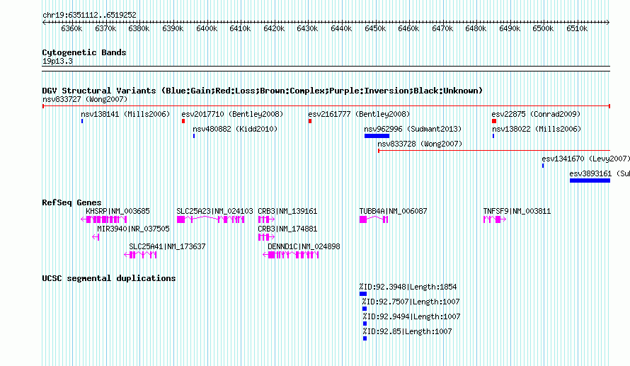This screenshot has width=630, height=366.
Task: Select the esv3893161 blue gain bar
Action: (590, 181)
